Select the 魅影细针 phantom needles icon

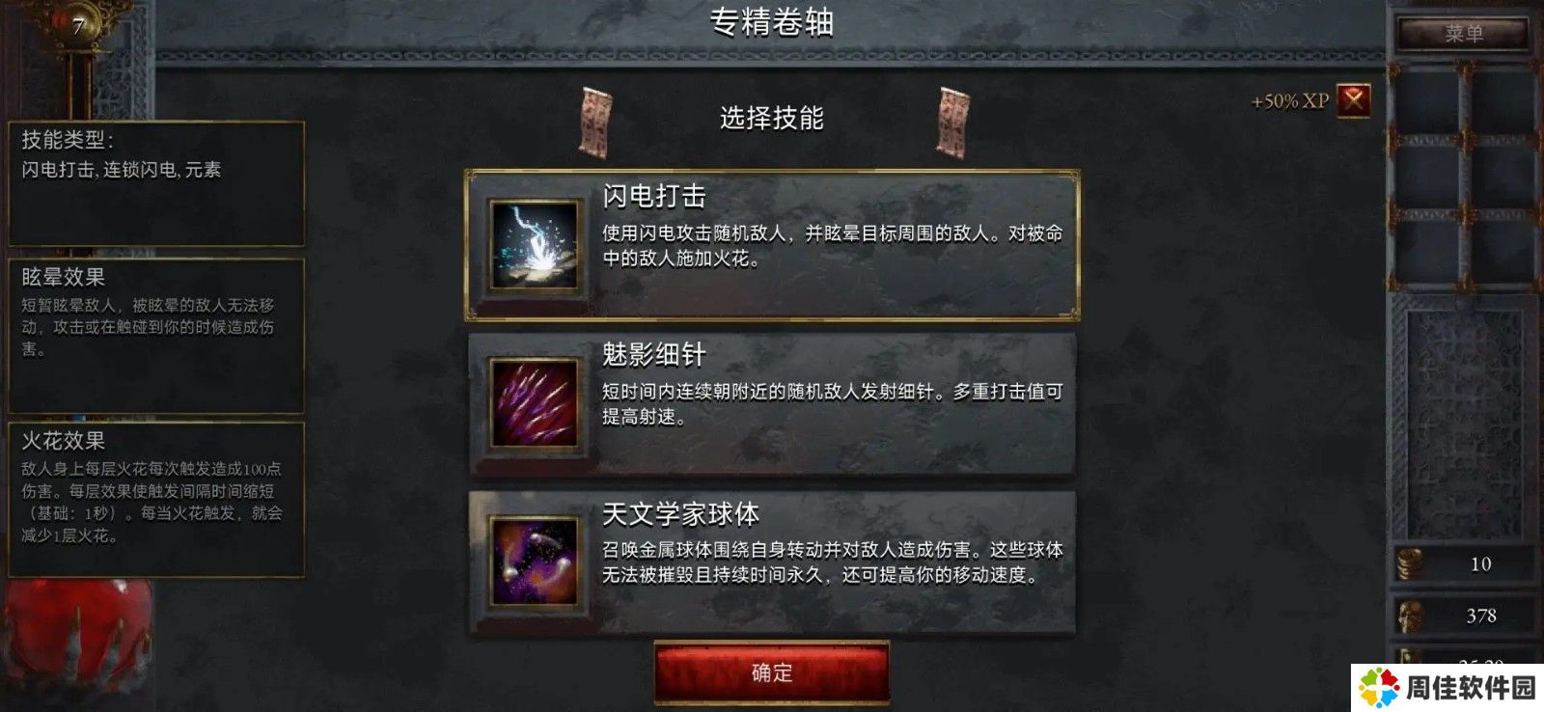pyautogui.click(x=534, y=403)
